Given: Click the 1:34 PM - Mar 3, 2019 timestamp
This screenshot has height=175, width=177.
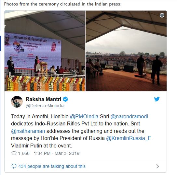Looking at the screenshot, I should [x=57, y=153].
